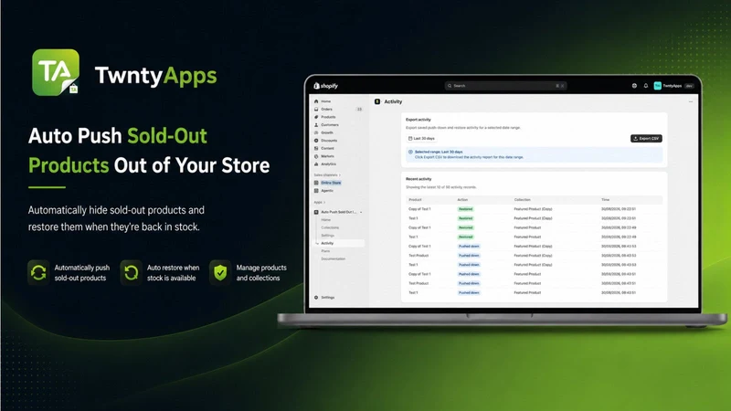Expand the Sales channels section chevron
Viewport: 731px width, 411px height.
pos(340,175)
